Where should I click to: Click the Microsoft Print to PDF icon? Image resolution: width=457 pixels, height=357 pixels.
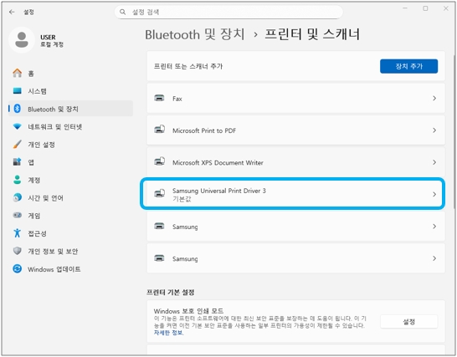[159, 130]
